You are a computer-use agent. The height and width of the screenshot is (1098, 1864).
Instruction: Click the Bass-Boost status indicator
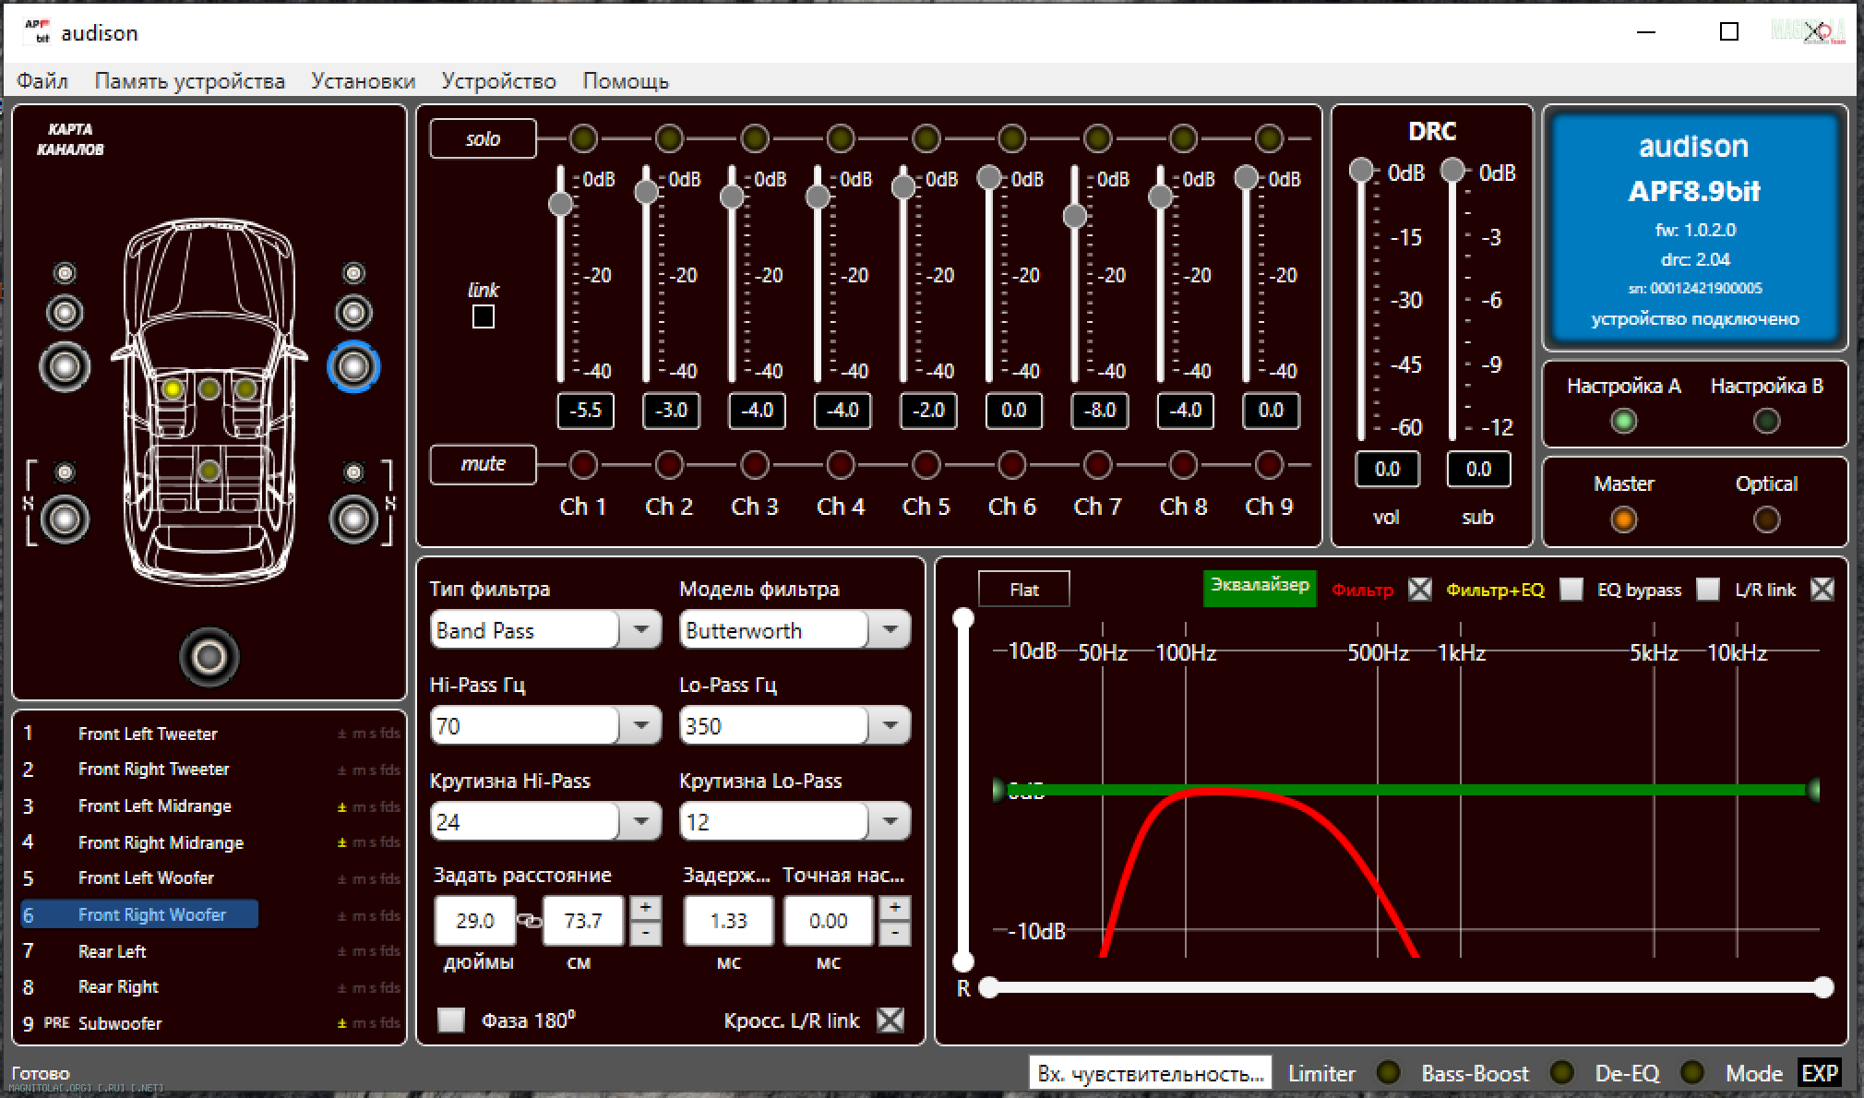tap(1561, 1073)
